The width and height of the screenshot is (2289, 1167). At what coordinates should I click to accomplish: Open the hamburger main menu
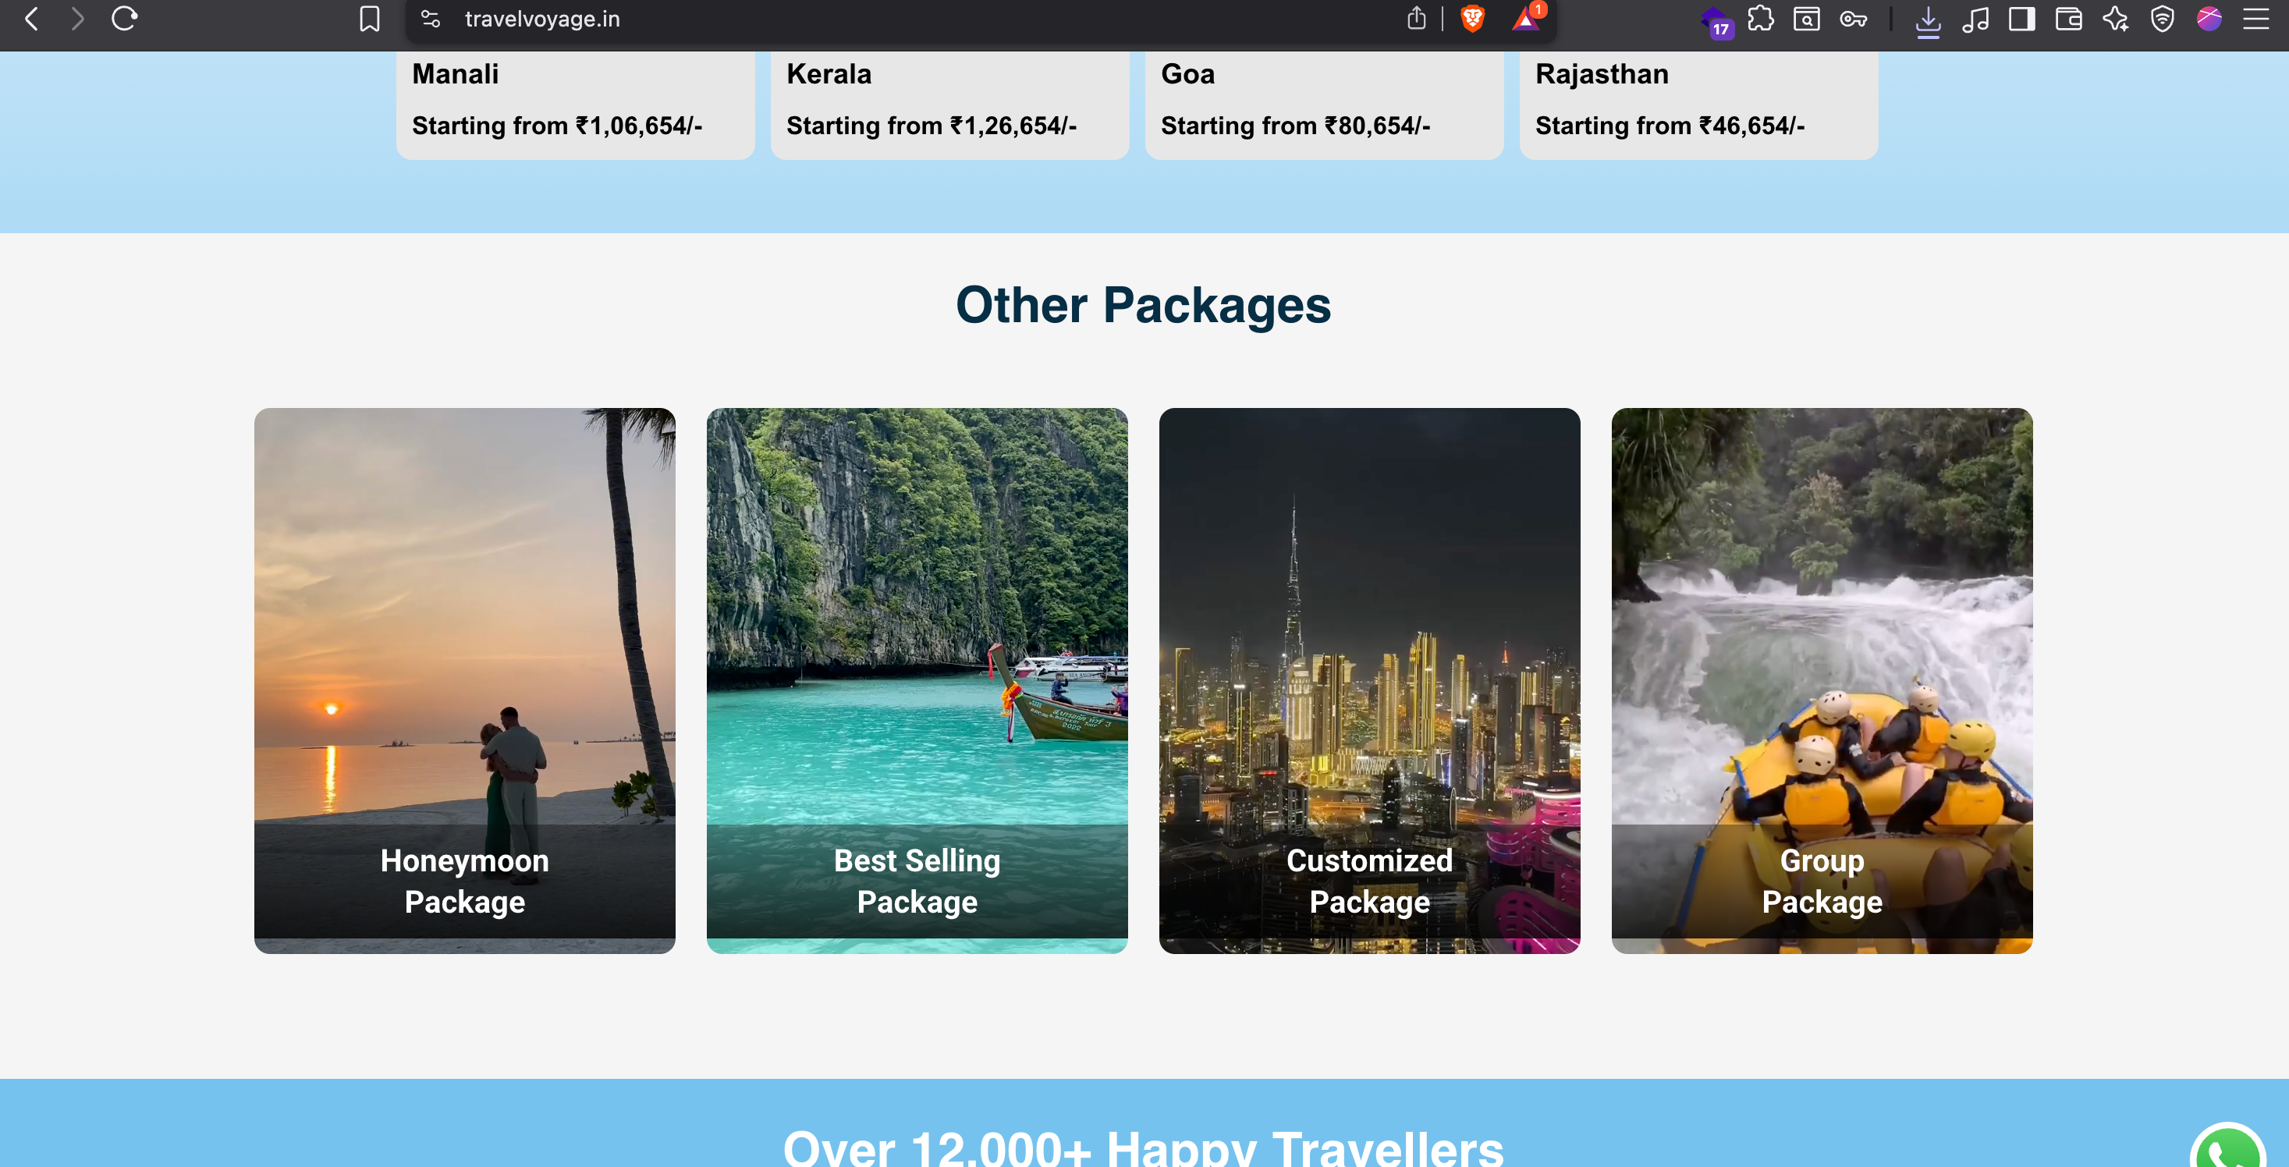[x=2255, y=19]
